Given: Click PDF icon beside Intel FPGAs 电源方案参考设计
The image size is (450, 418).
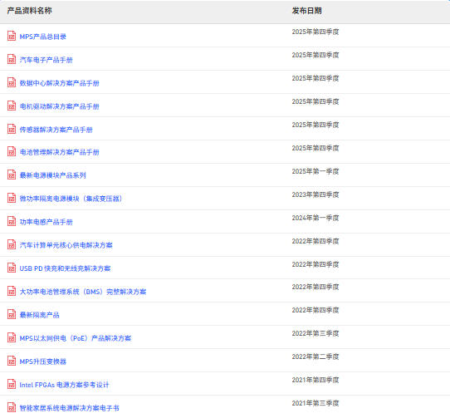Looking at the screenshot, I should [x=12, y=384].
